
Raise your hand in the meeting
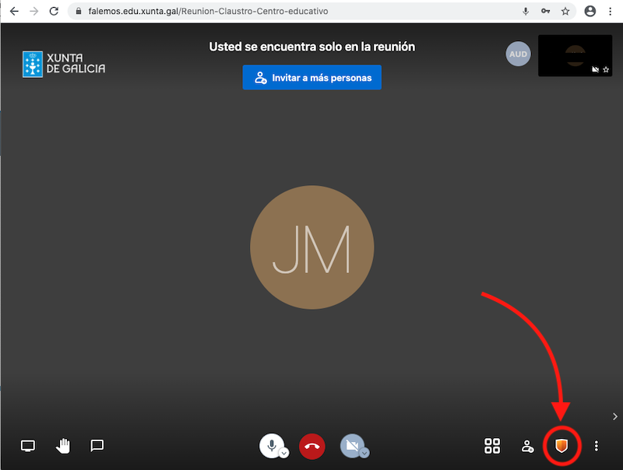tap(63, 446)
